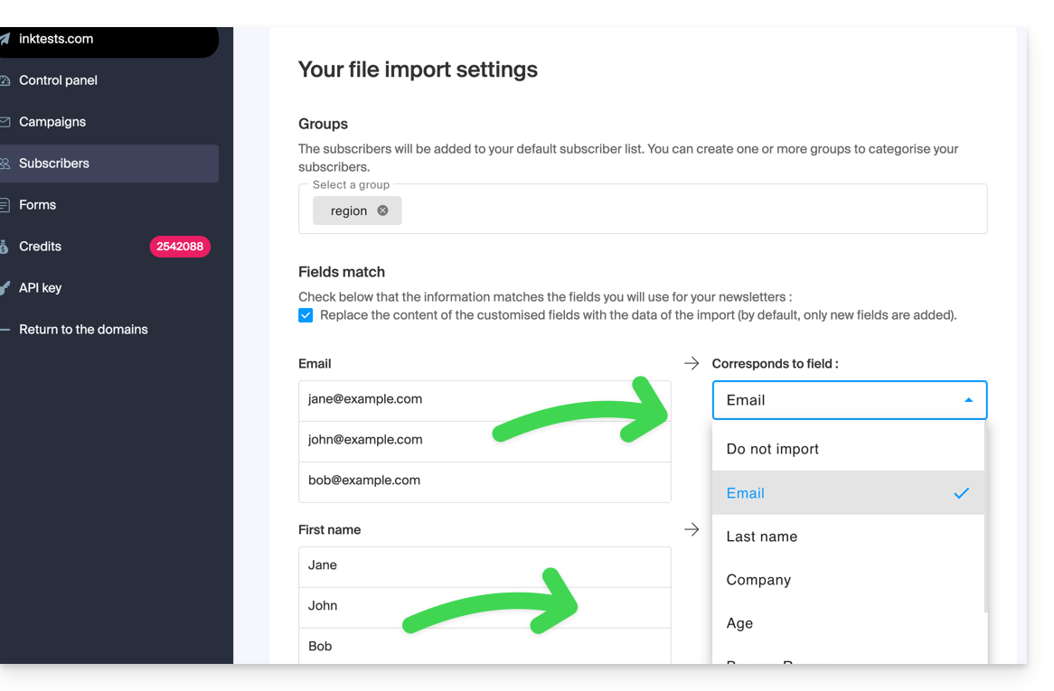Click the Campaigns envelope icon
This screenshot has width=1054, height=691.
[5, 122]
